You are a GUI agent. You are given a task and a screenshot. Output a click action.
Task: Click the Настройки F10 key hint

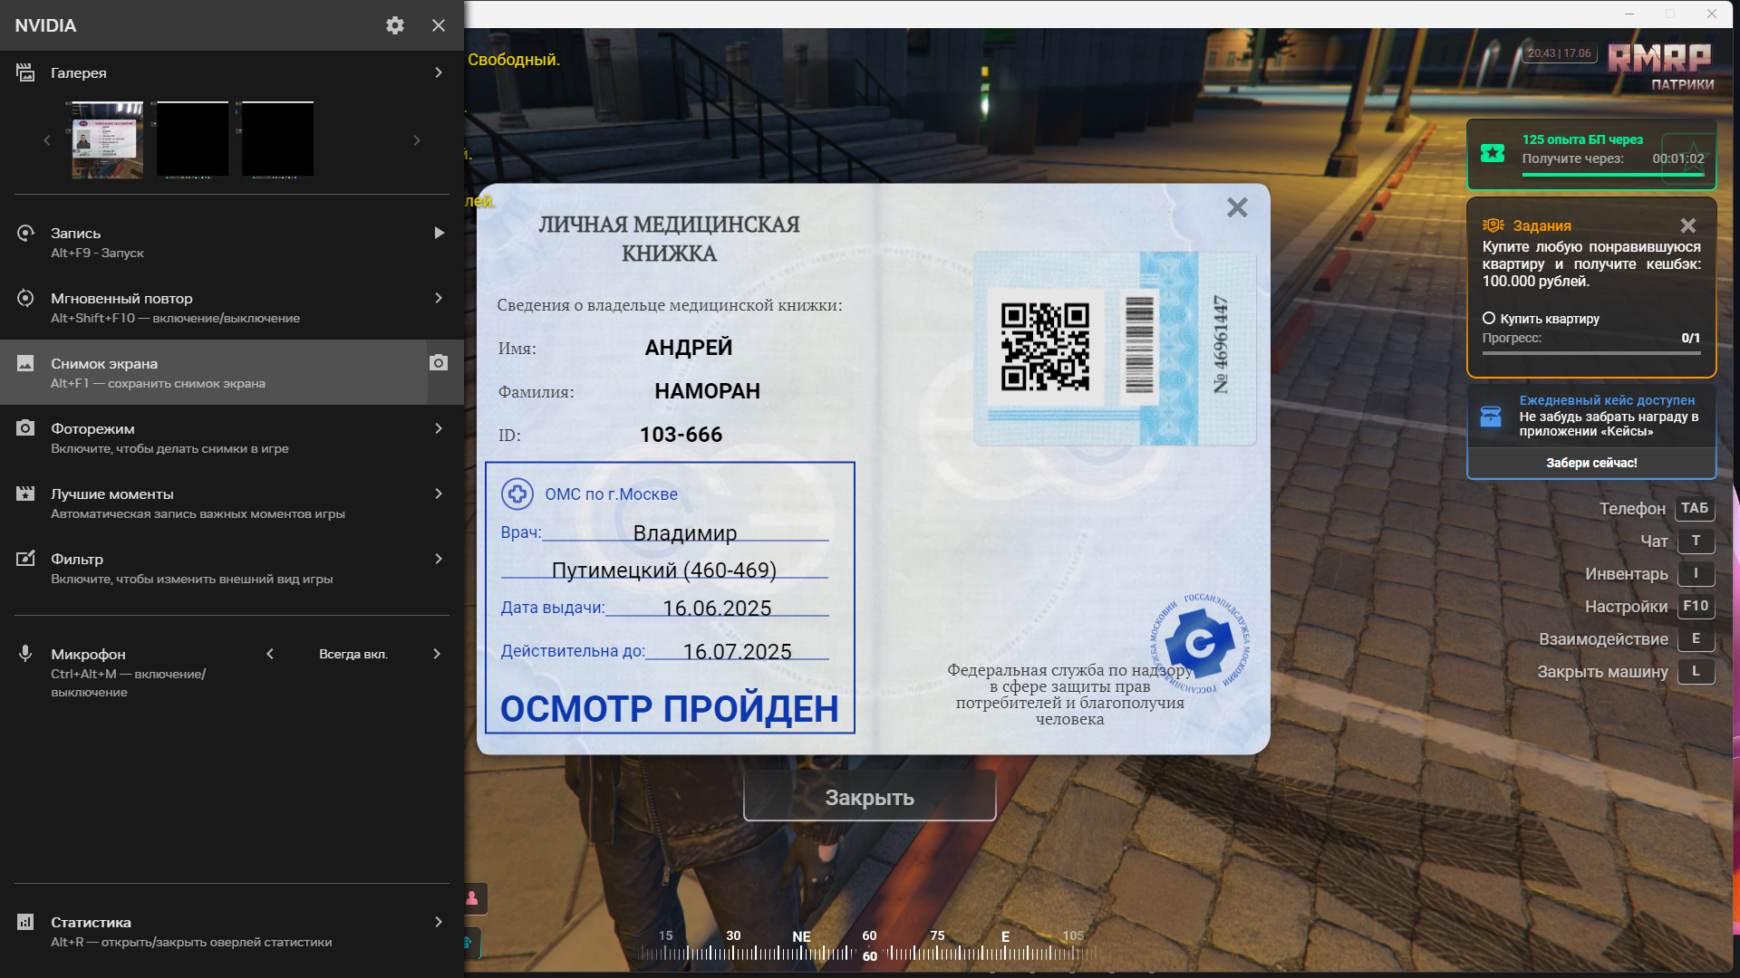click(1696, 606)
